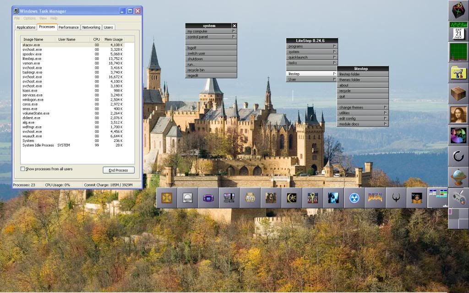Expand the my computer submenu
The width and height of the screenshot is (469, 293).
click(211, 31)
